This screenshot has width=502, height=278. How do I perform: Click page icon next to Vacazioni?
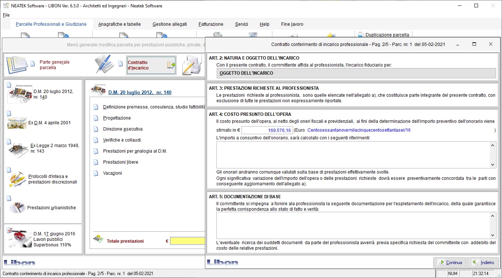point(96,173)
